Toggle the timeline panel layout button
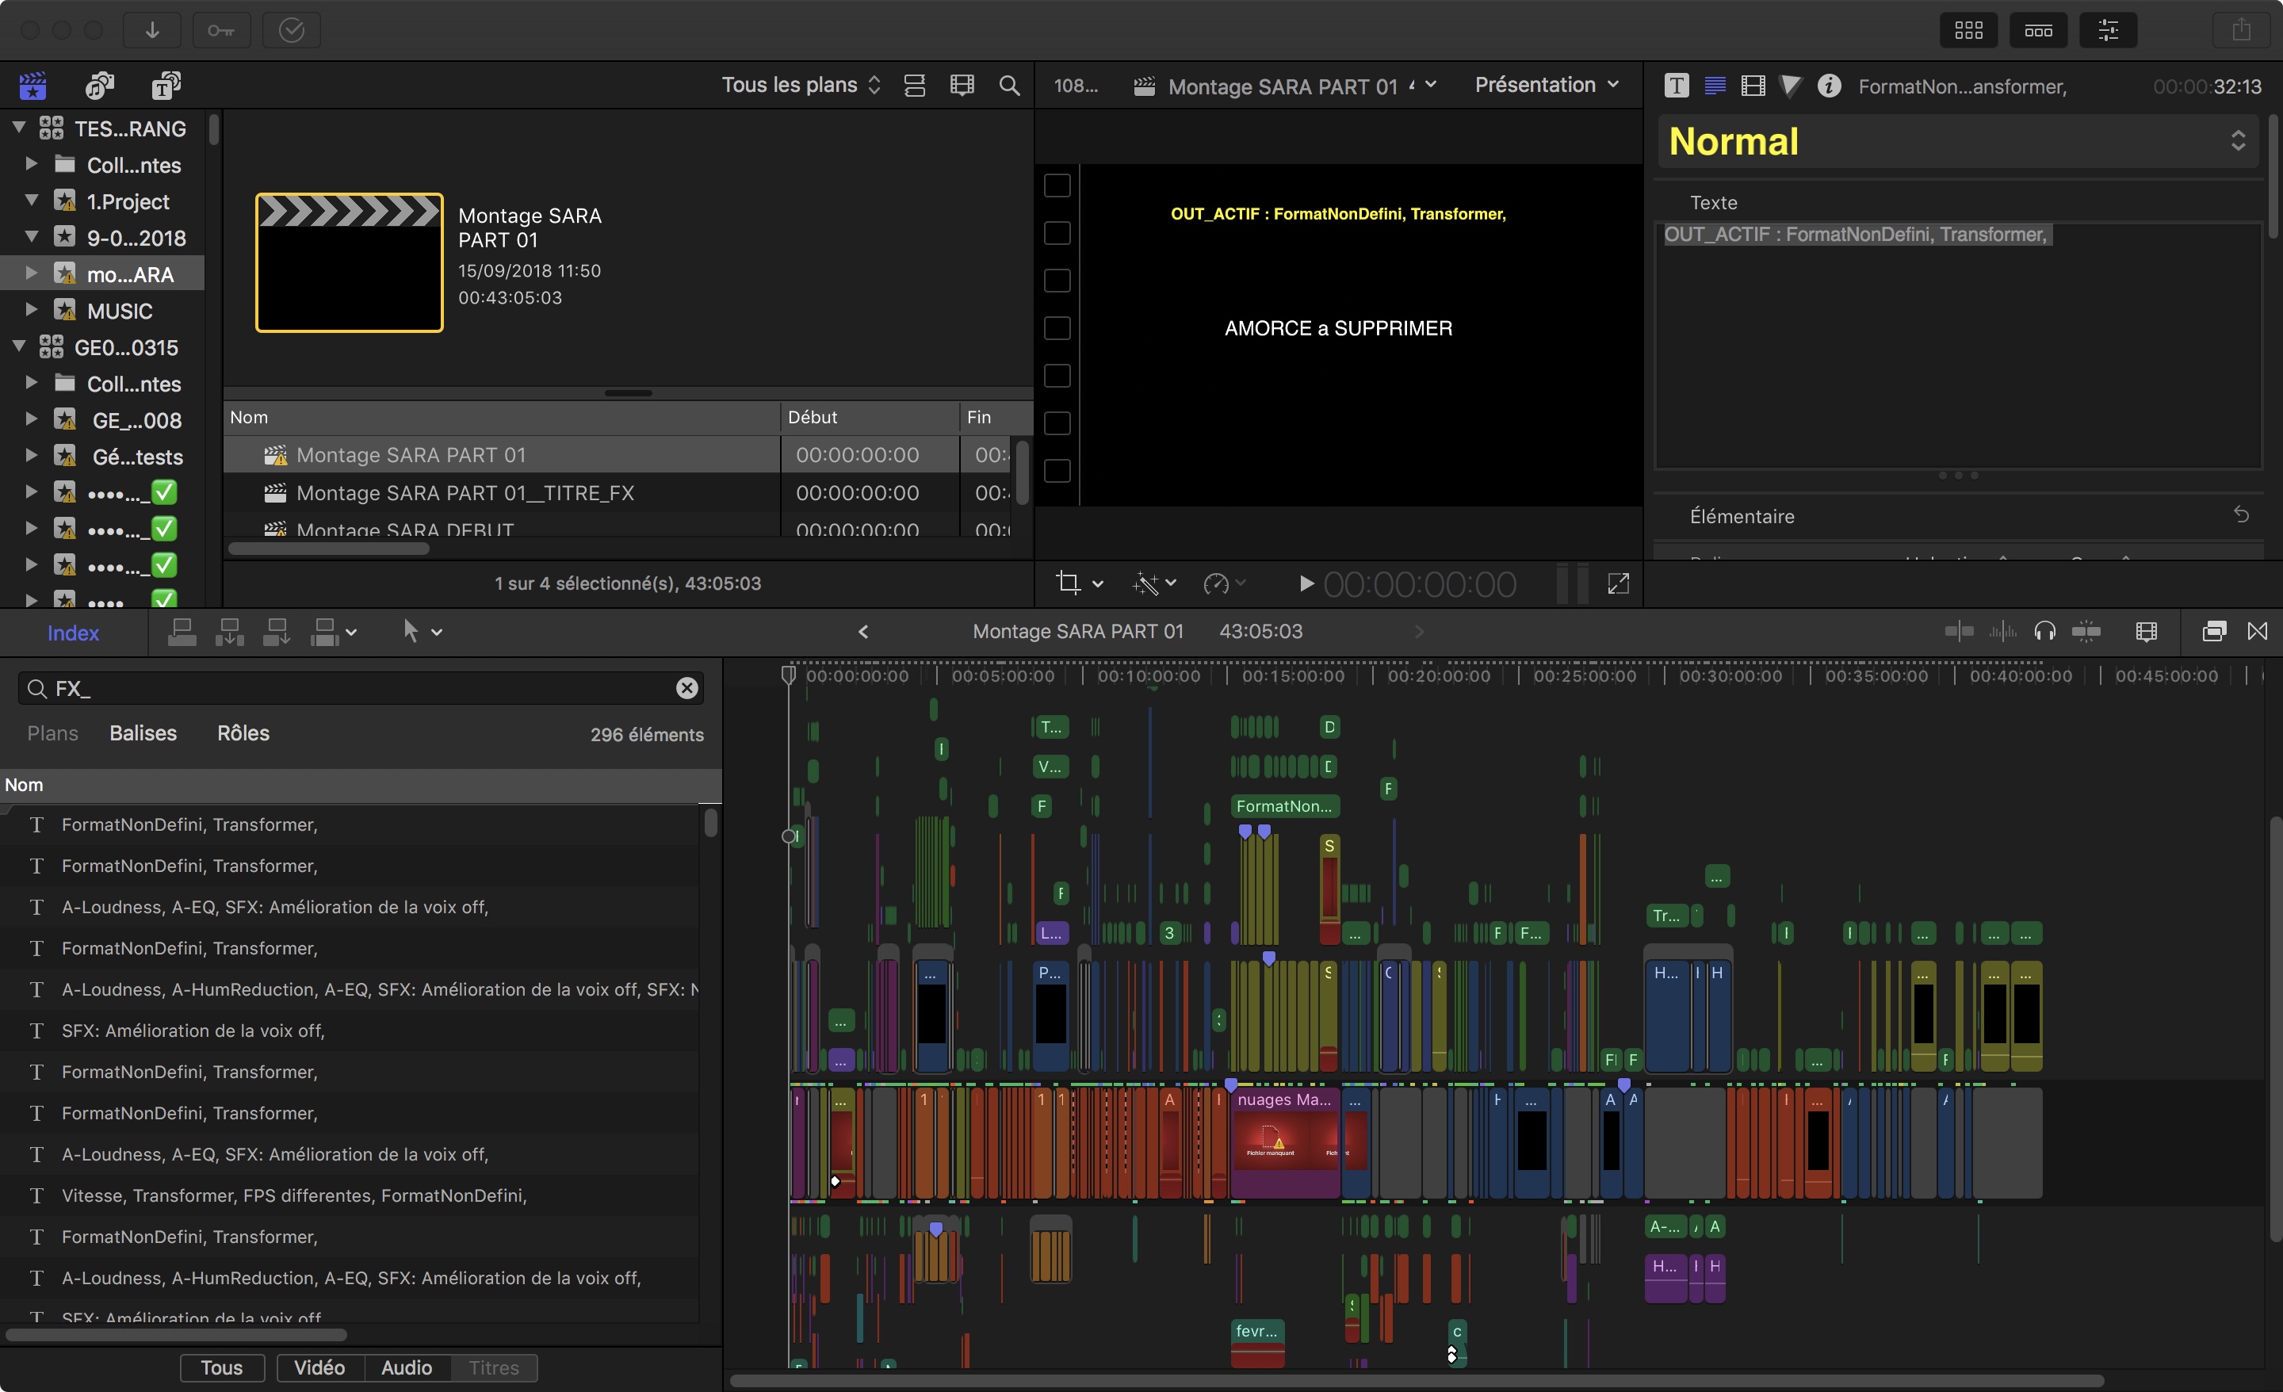The width and height of the screenshot is (2283, 1392). tap(2038, 29)
